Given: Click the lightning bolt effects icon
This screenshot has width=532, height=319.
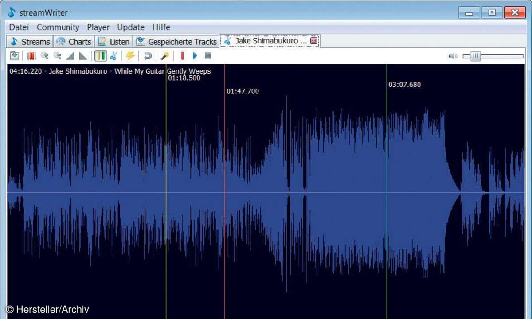Looking at the screenshot, I should 130,56.
